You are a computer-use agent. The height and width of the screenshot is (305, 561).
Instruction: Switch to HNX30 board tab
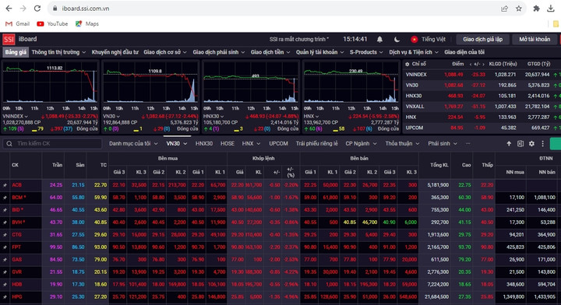click(204, 144)
